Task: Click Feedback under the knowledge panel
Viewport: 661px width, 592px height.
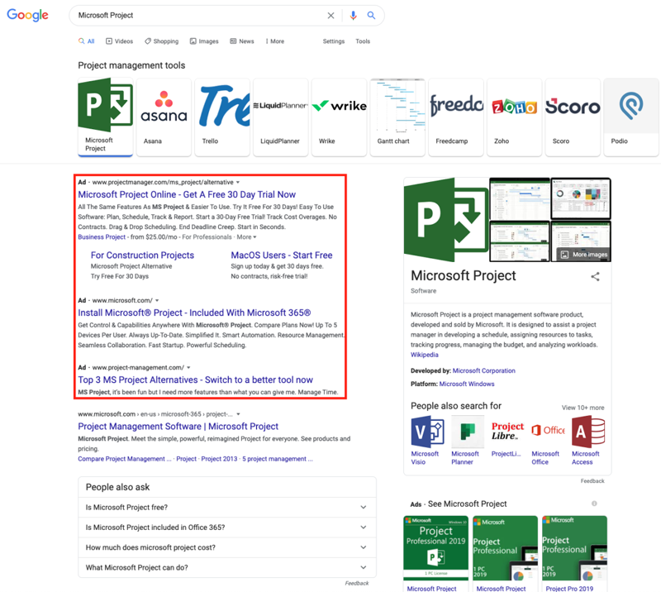Action: pyautogui.click(x=592, y=481)
